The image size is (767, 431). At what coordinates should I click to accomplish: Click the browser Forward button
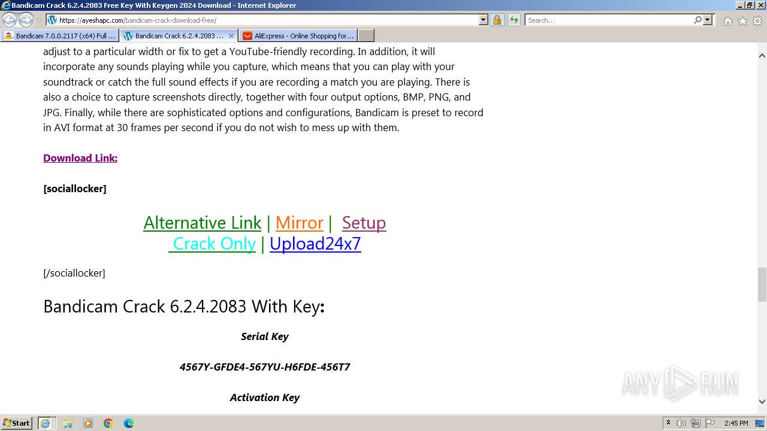[x=26, y=20]
